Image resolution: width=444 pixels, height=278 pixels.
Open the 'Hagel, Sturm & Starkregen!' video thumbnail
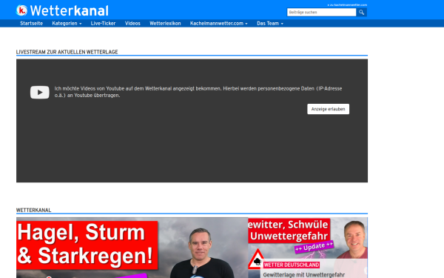point(132,248)
